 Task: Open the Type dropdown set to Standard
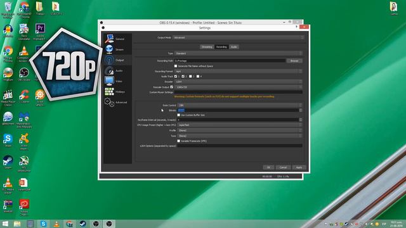tap(239, 53)
